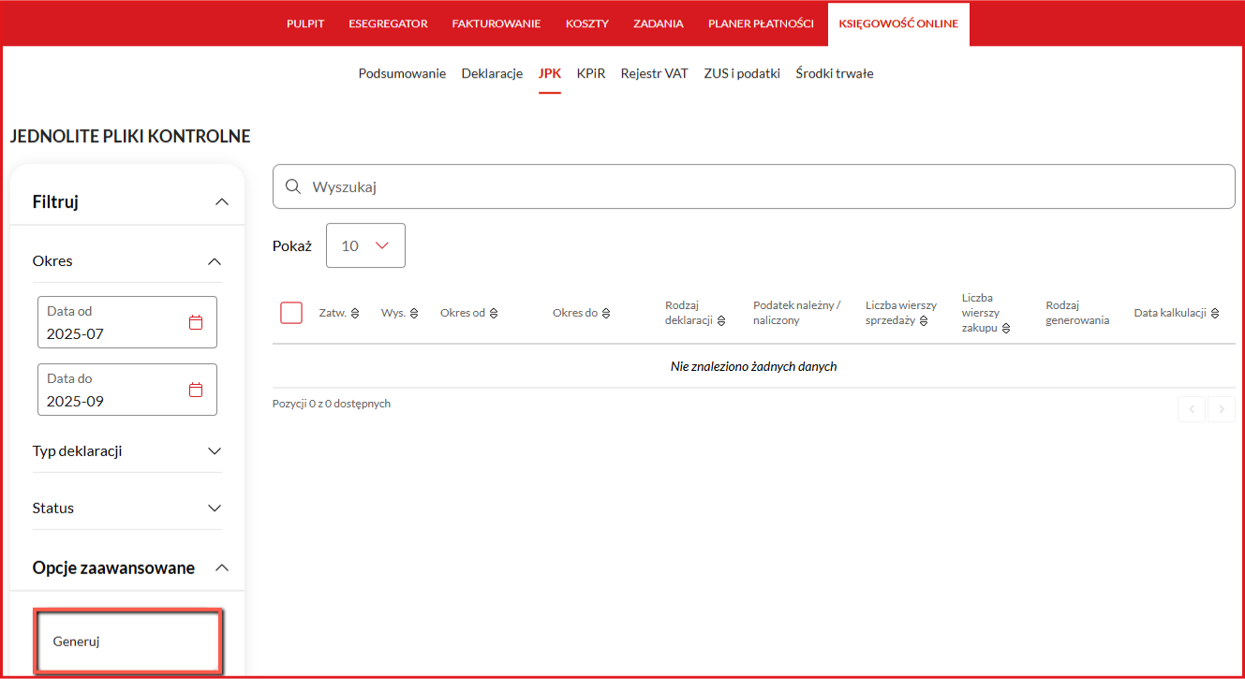The width and height of the screenshot is (1245, 679).
Task: Open the eSegregator menu
Action: [x=388, y=23]
